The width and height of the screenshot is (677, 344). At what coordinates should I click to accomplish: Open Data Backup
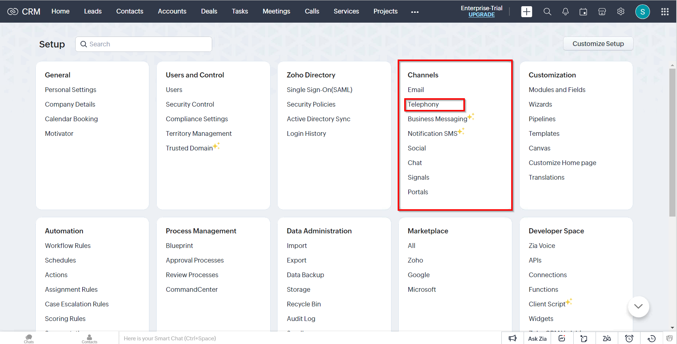coord(305,275)
